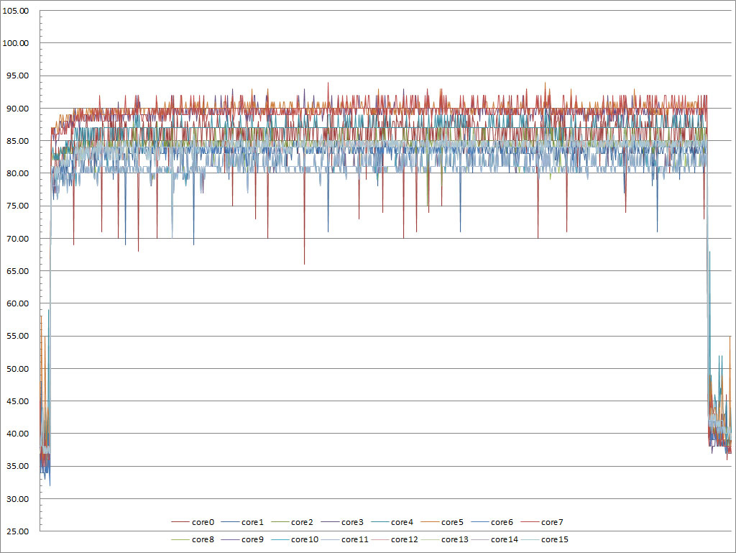Select the core11 legend entry

[345, 539]
